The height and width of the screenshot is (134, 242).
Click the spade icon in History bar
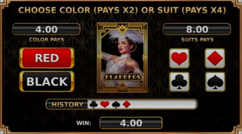116,104
